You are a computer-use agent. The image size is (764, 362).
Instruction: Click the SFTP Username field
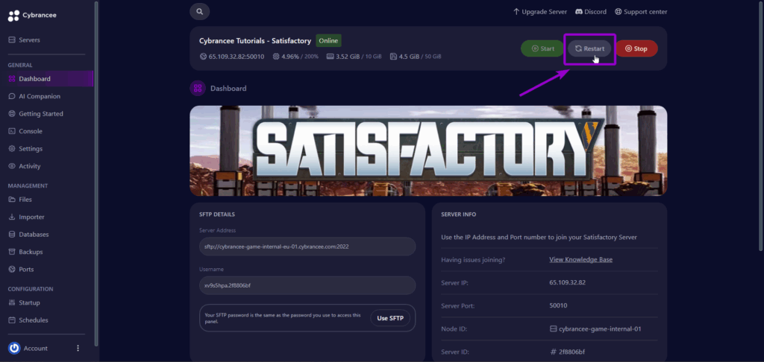point(307,285)
